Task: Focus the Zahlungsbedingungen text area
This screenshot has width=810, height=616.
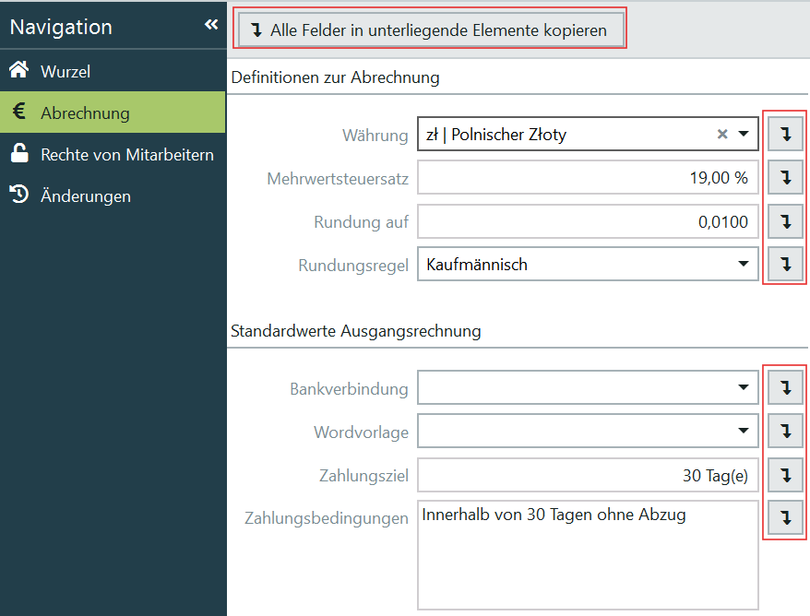Action: point(588,553)
